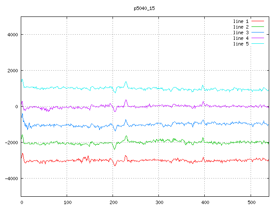Select the 300 x-axis tick label

[x=159, y=202]
